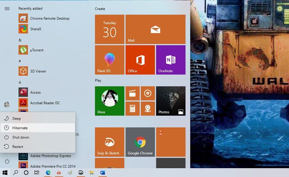The width and height of the screenshot is (289, 177).
Task: Open Chrome Remote Desktop app
Action: tap(44, 18)
